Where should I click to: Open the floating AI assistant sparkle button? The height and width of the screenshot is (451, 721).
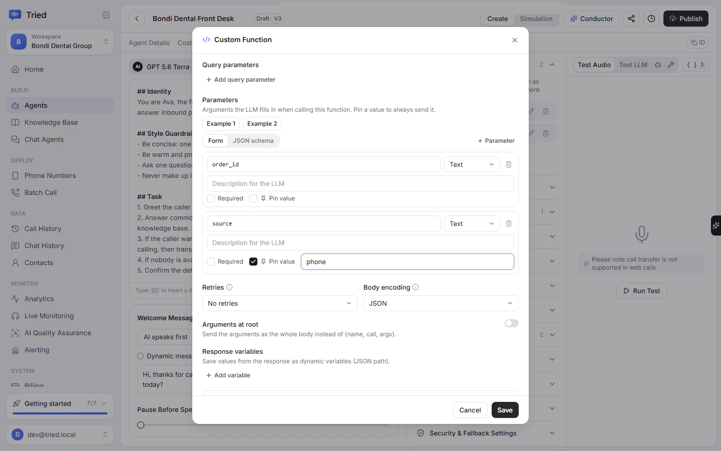[716, 225]
